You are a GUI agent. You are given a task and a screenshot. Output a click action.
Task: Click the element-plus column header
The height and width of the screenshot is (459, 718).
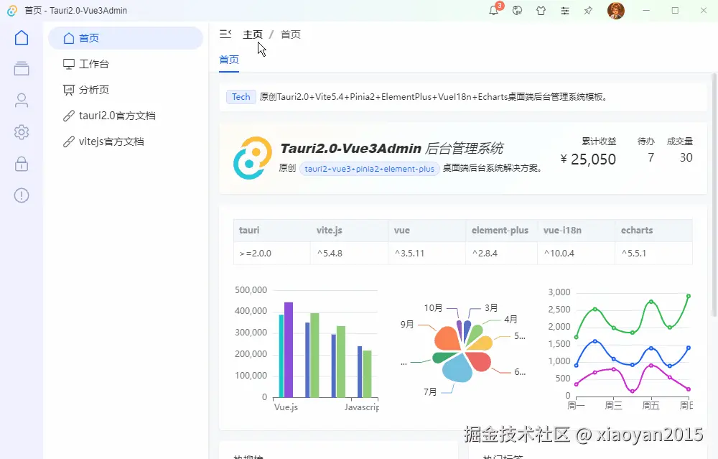(500, 230)
